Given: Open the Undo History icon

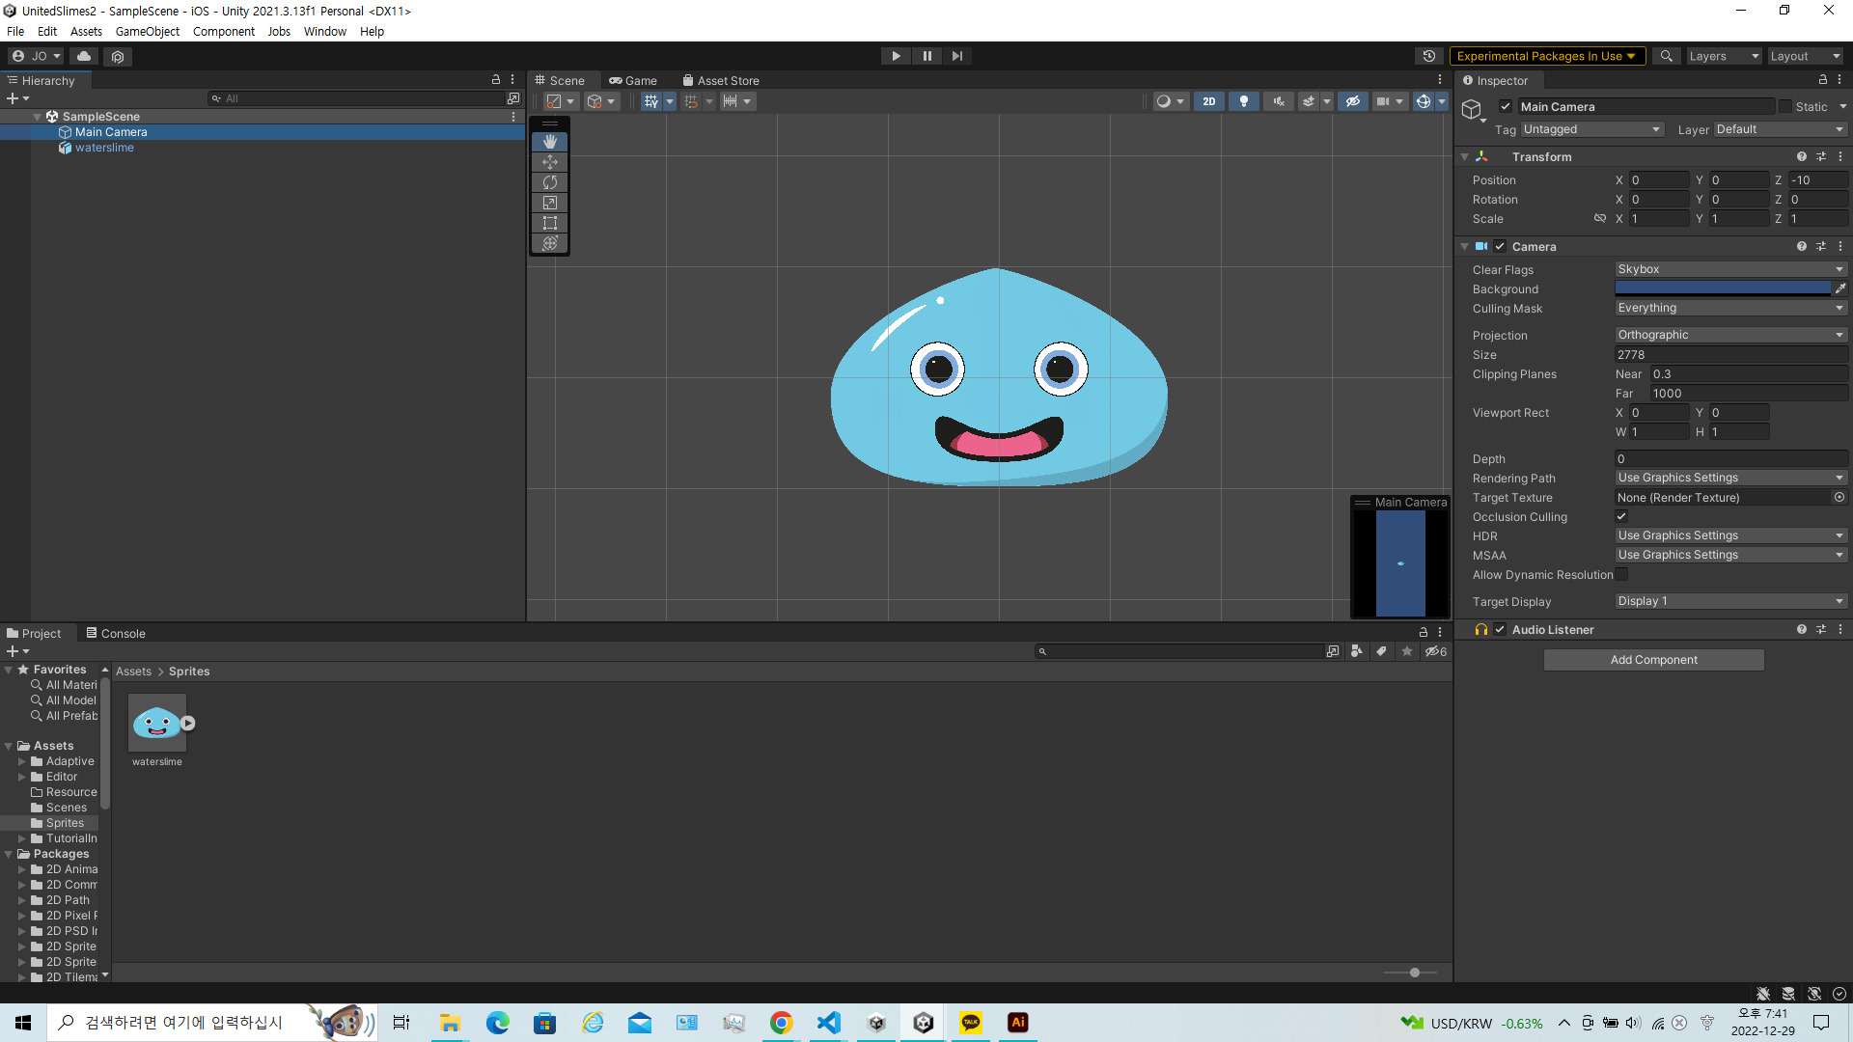Looking at the screenshot, I should [x=1429, y=56].
